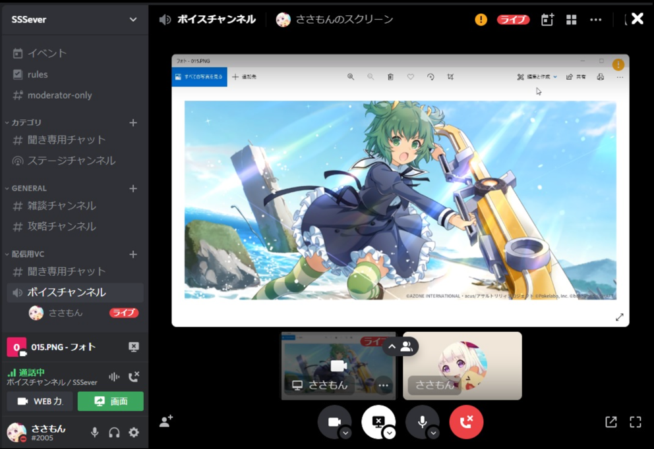Select ささもん screen share thumbnail
The height and width of the screenshot is (449, 654).
[338, 366]
